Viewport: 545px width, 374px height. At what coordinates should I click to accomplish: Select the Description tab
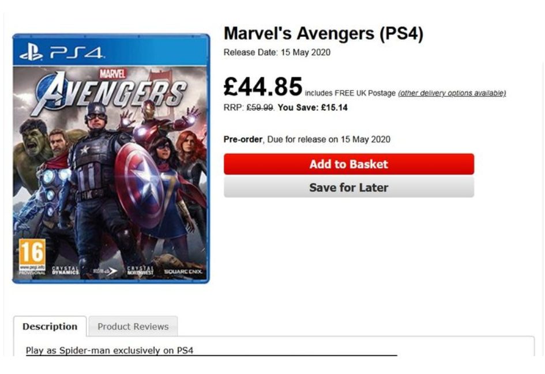coord(50,327)
